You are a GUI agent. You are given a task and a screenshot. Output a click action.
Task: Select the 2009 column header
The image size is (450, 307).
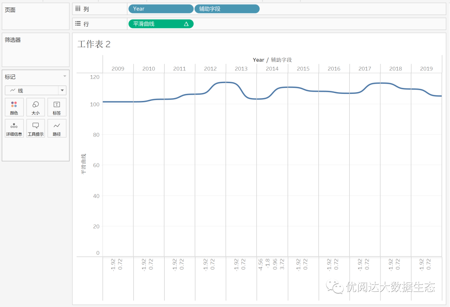tap(118, 69)
